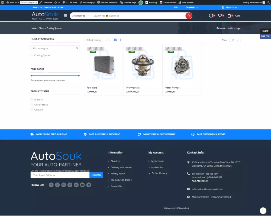
Task: Click Return to previous page
Action: pyautogui.click(x=228, y=28)
